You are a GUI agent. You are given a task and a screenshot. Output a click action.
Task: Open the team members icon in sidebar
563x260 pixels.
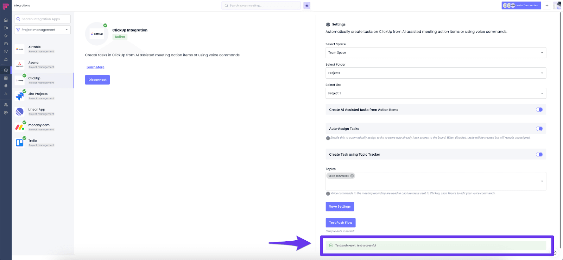click(6, 105)
